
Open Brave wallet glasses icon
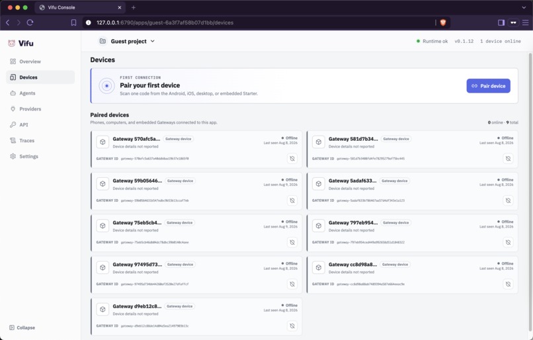pyautogui.click(x=513, y=22)
